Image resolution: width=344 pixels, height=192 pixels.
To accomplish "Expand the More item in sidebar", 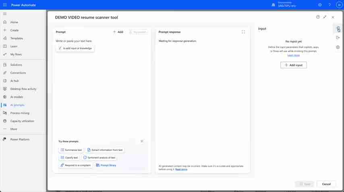I will click(14, 129).
